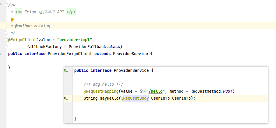Click the yellow lightbulb quick-fix icon
Screen dimensions: 276x128
tap(12, 20)
